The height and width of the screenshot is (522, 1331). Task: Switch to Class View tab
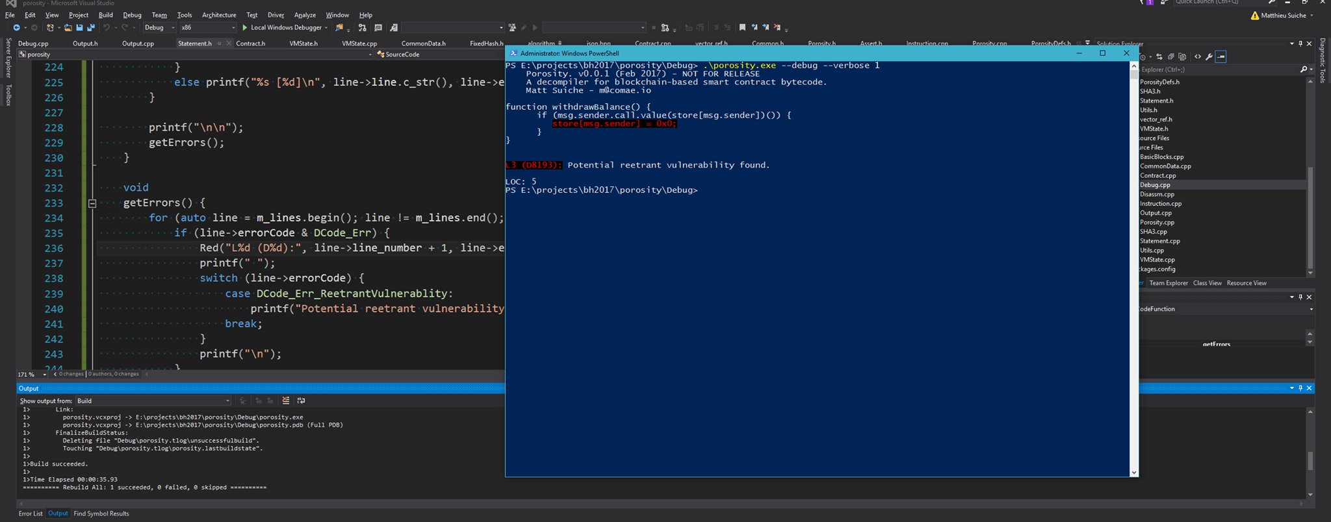click(x=1207, y=283)
